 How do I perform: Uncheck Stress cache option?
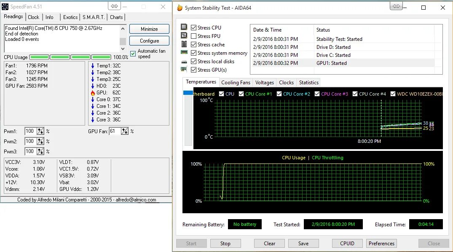click(193, 45)
